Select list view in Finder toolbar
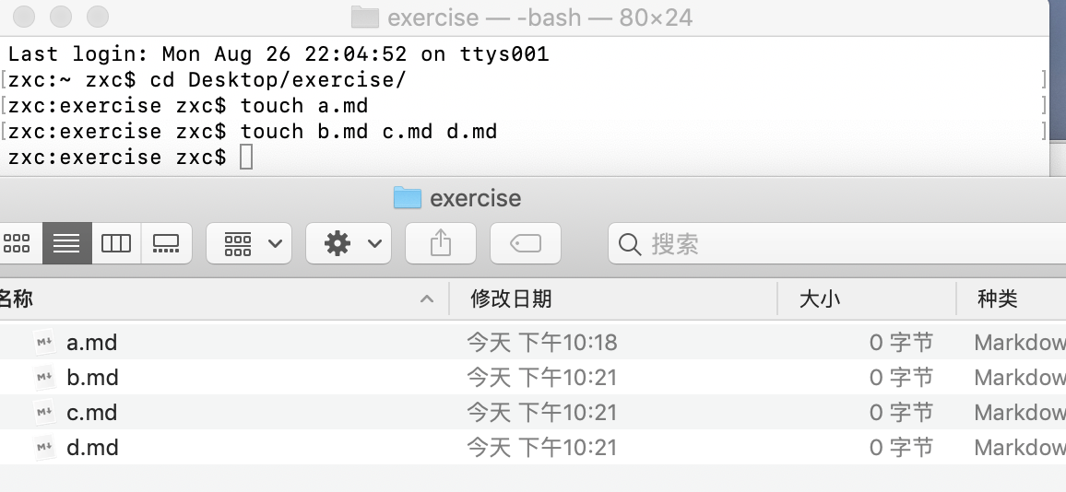This screenshot has height=492, width=1066. 66,242
